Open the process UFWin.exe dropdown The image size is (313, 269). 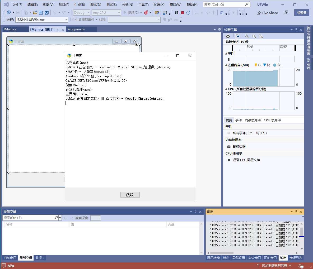(x=42, y=20)
